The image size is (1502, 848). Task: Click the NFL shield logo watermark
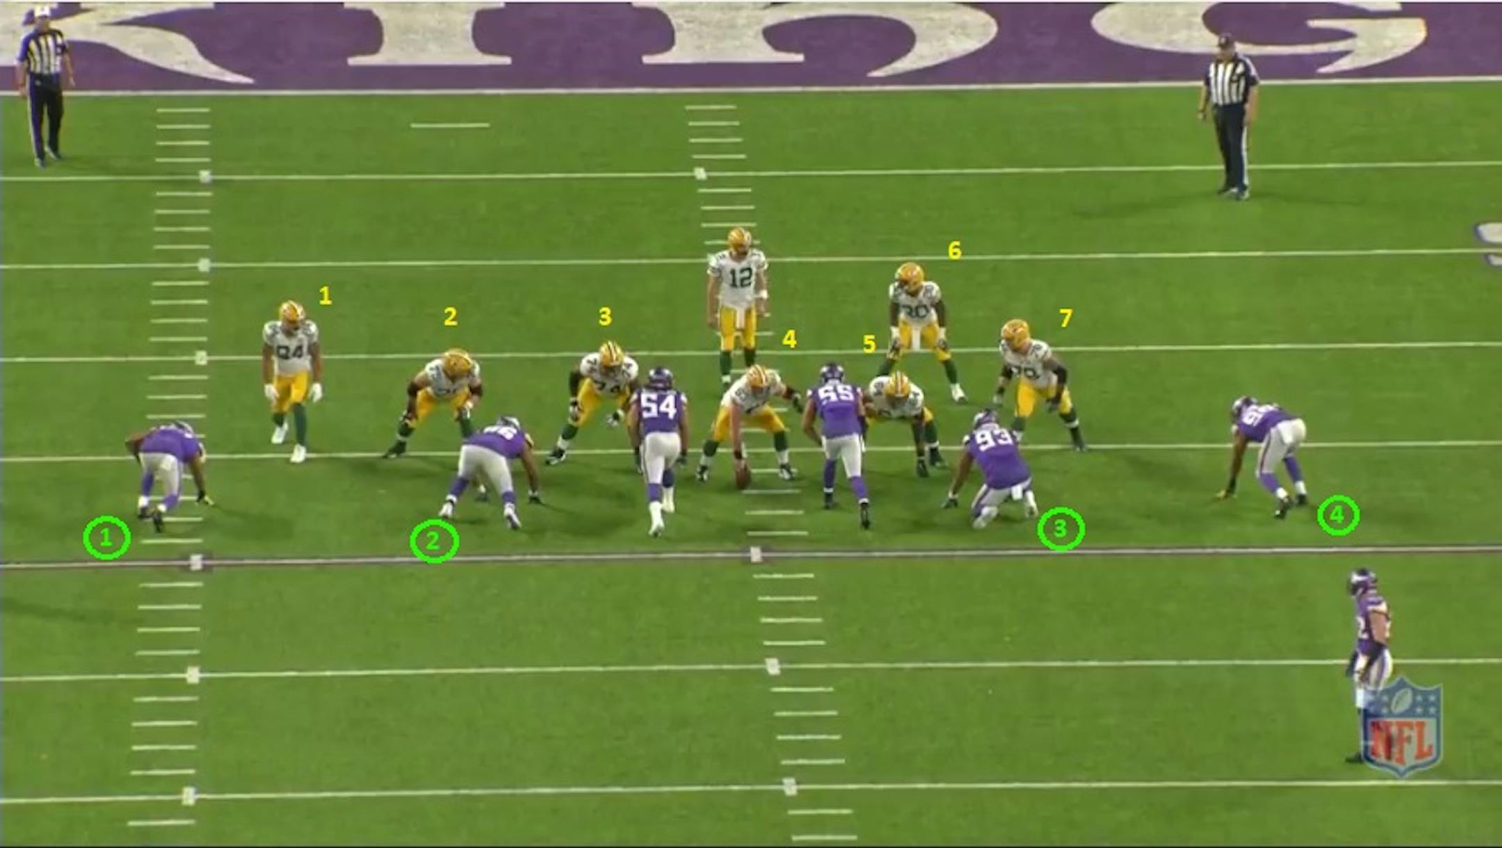pos(1402,726)
